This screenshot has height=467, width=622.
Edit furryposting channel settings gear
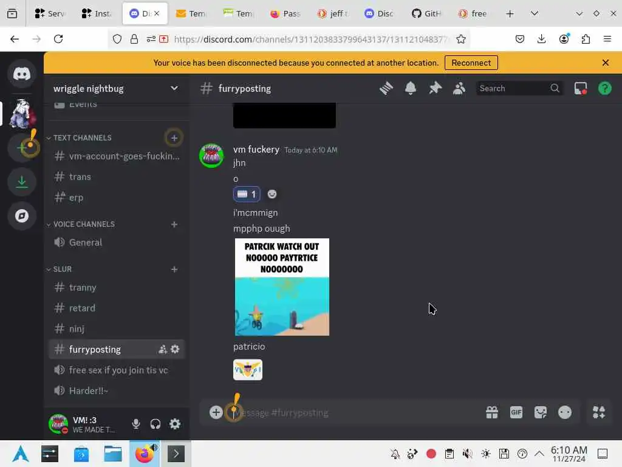click(x=175, y=350)
